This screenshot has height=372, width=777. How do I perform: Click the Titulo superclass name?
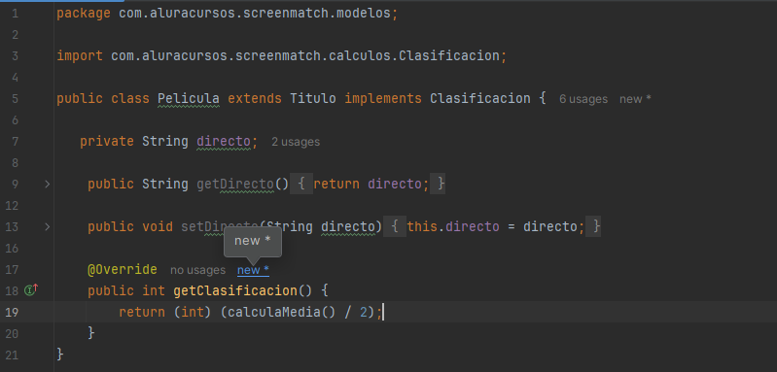tap(313, 98)
